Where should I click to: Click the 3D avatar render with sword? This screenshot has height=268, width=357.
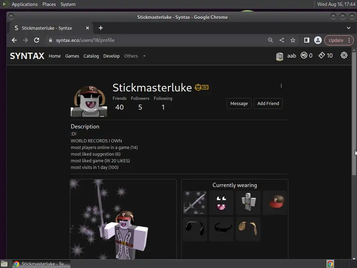click(123, 219)
